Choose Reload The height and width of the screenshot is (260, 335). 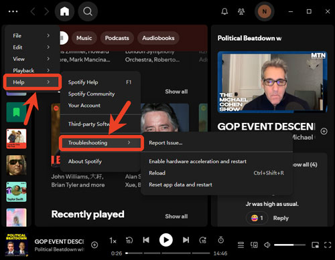pyautogui.click(x=217, y=173)
